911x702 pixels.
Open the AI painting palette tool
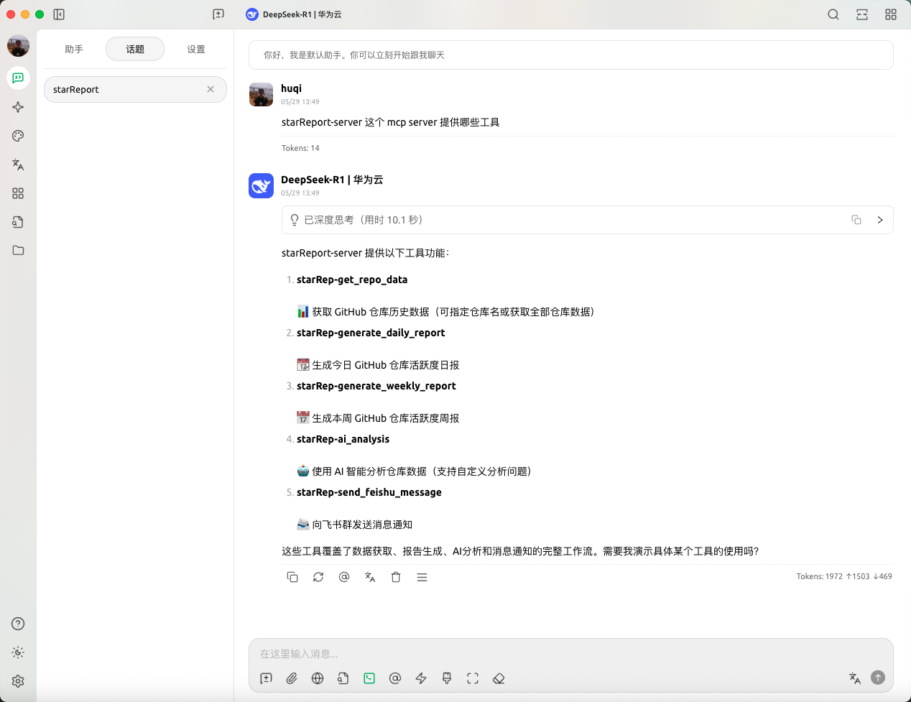point(18,135)
